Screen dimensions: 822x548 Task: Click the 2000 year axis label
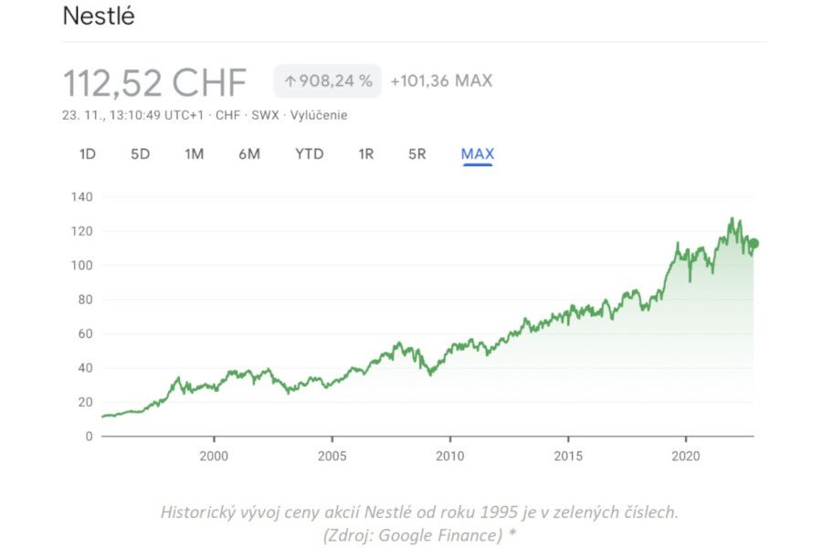click(214, 455)
